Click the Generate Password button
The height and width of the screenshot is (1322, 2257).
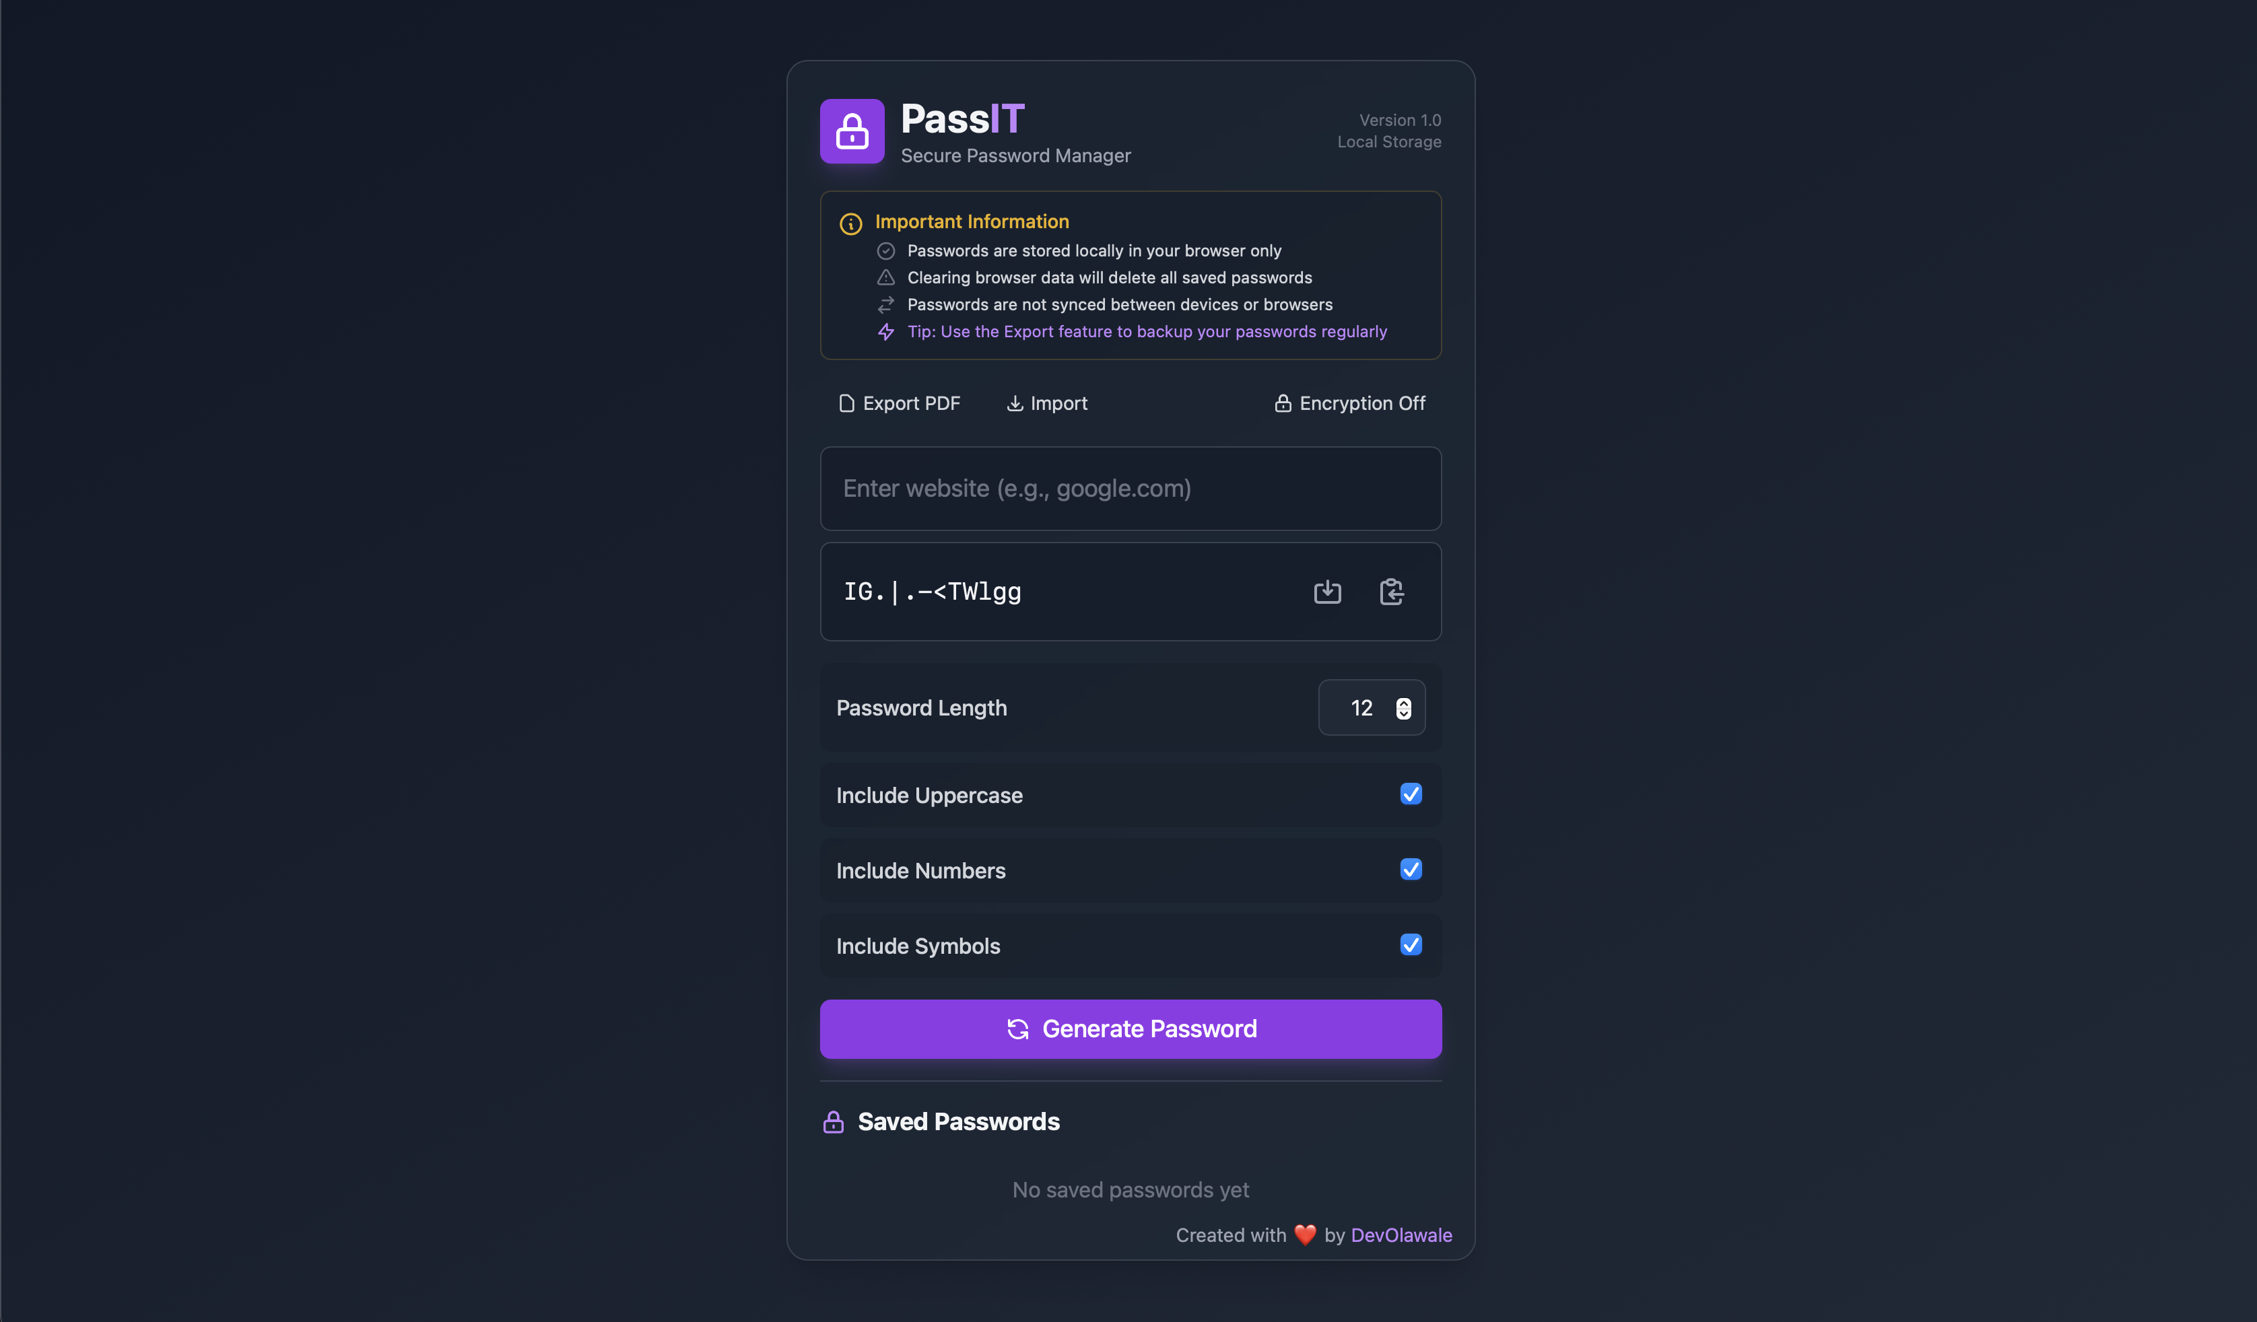[1131, 1029]
